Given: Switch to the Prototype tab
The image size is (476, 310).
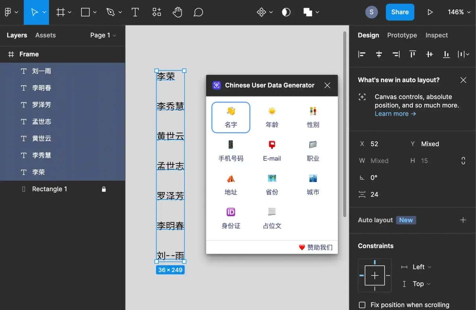Looking at the screenshot, I should 402,35.
